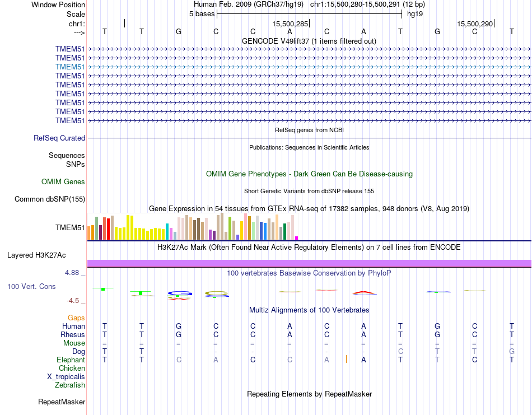Click the -4.5 lower conservation scale value
Screen dimensions: 532x415
point(73,301)
